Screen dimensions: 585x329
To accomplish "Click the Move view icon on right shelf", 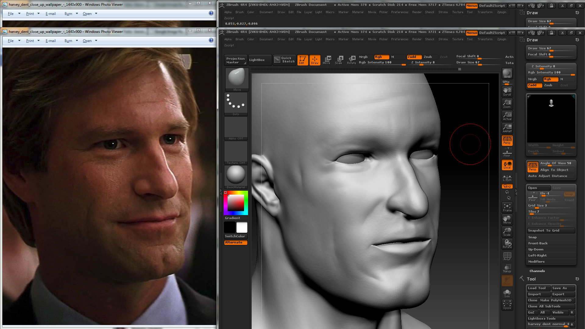I will point(507,220).
